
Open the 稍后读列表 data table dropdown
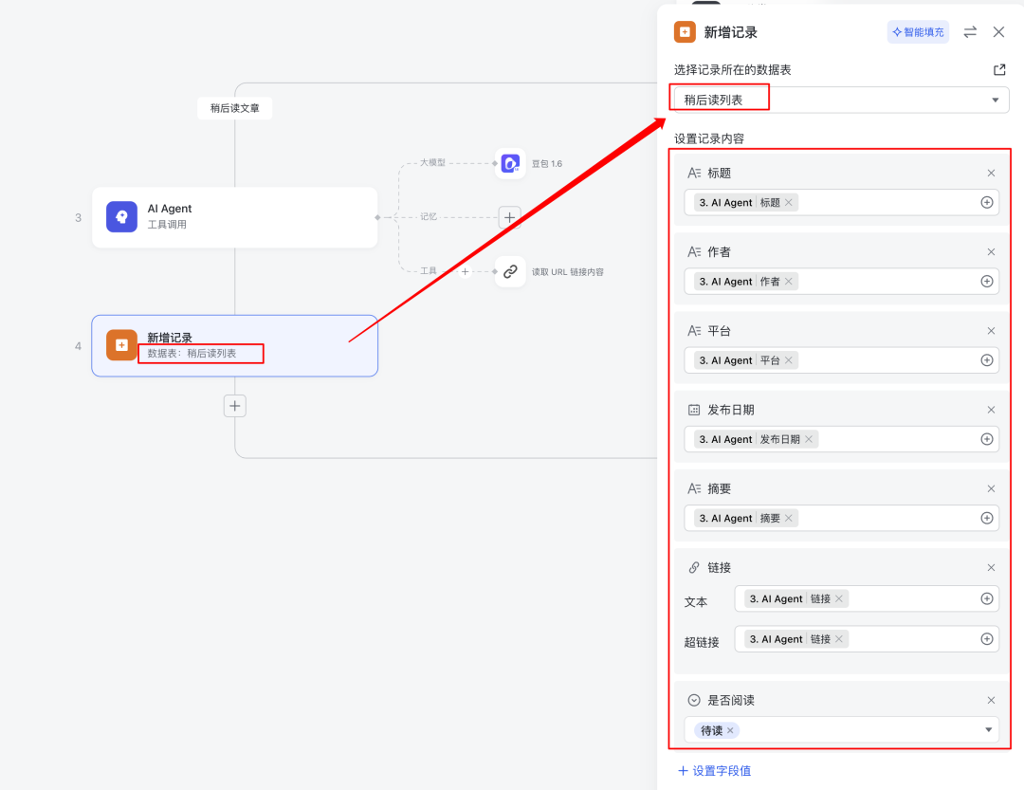coord(994,100)
